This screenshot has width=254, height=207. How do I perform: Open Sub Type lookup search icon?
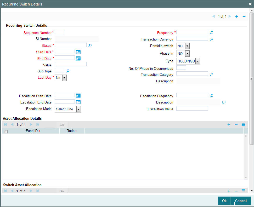pyautogui.click(x=68, y=71)
